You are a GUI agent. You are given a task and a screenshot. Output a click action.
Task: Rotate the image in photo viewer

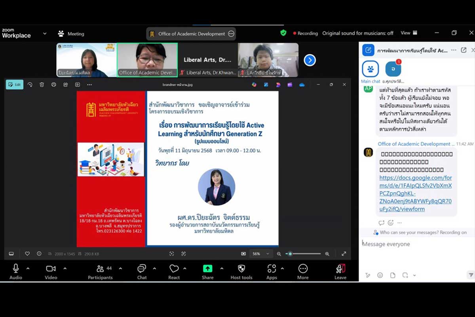click(30, 84)
